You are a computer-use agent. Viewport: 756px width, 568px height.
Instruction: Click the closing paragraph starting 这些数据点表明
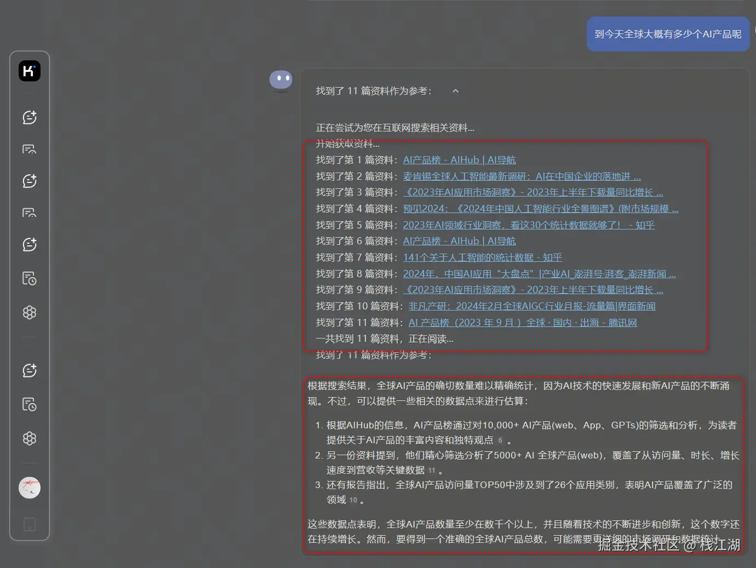[523, 532]
